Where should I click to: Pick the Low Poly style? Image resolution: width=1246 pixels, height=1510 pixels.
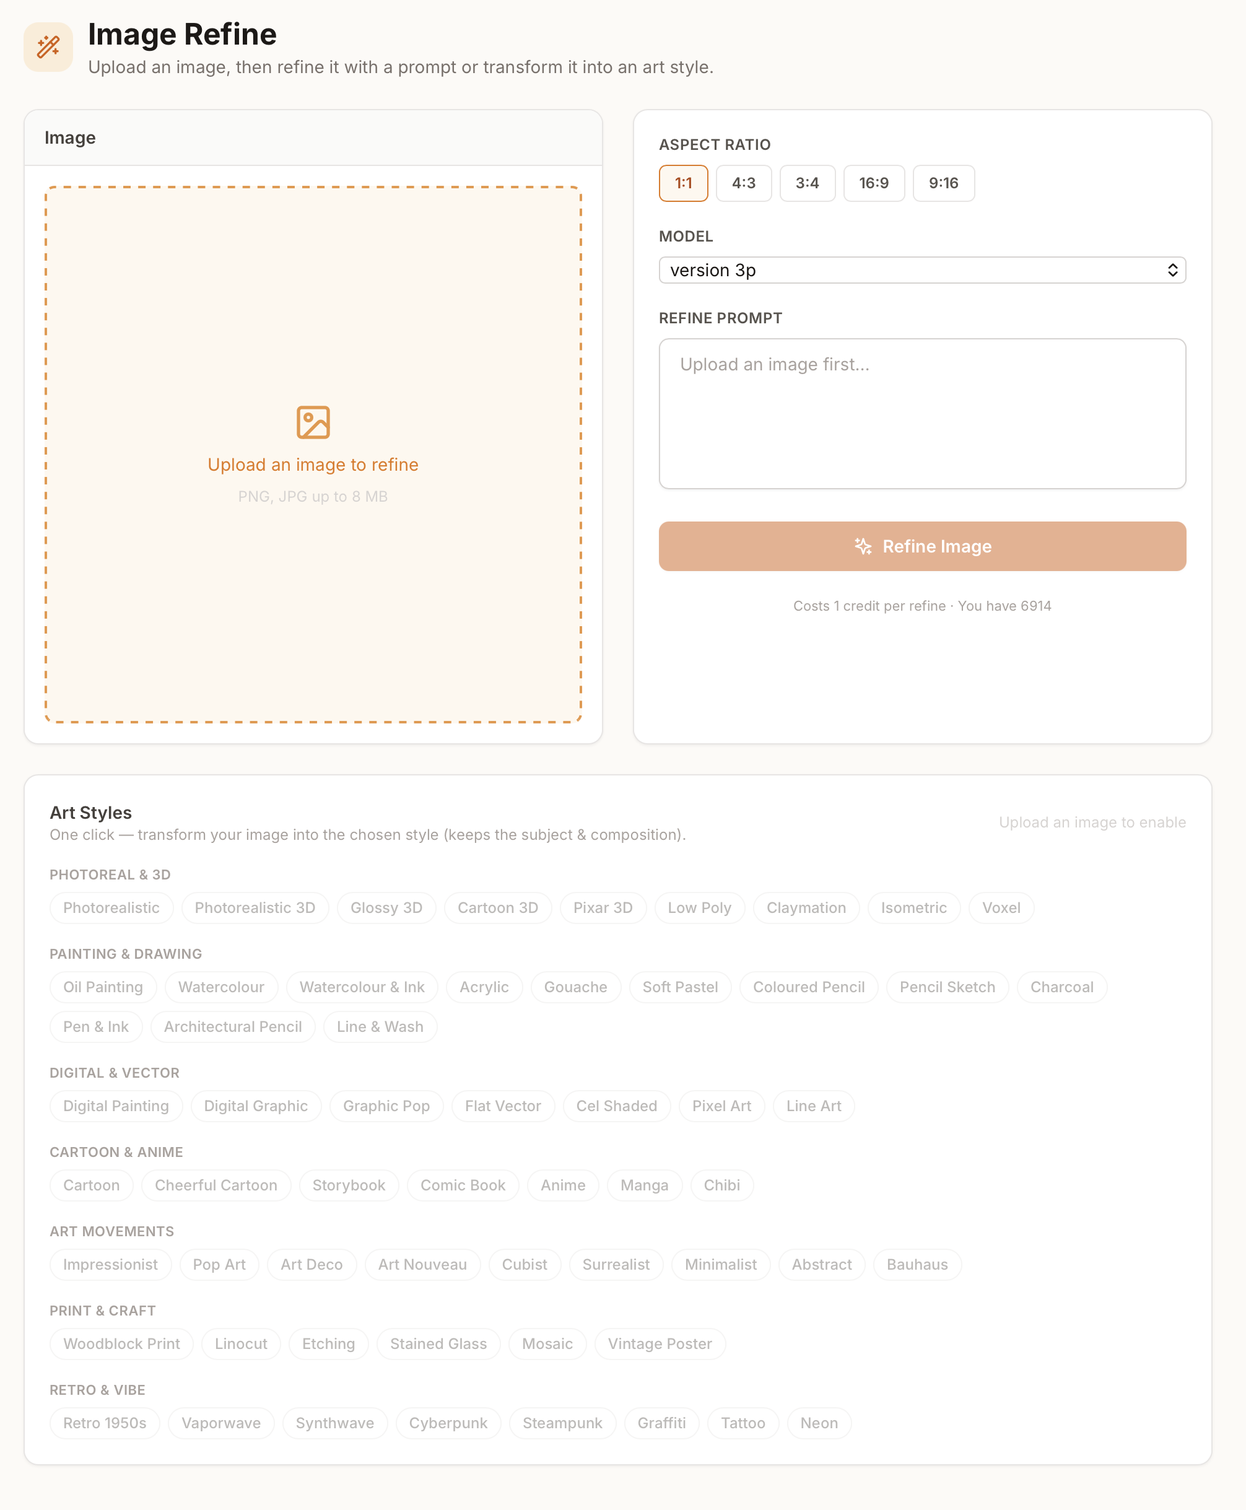pos(699,908)
